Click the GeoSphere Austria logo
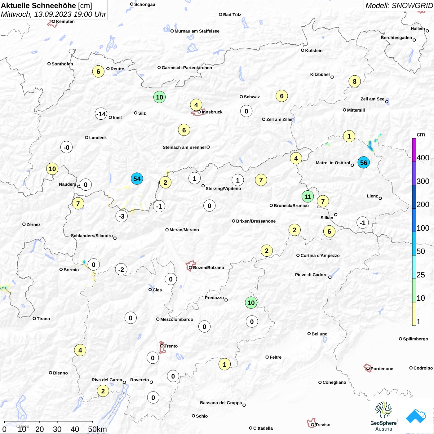Image resolution: width=434 pixels, height=434 pixels. [x=383, y=416]
